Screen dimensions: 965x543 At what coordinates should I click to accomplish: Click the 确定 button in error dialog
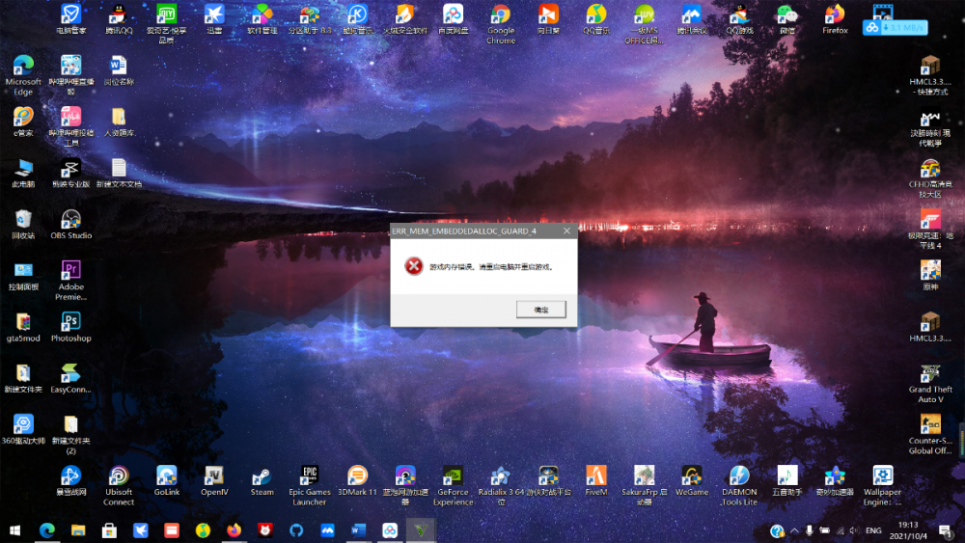(x=540, y=310)
